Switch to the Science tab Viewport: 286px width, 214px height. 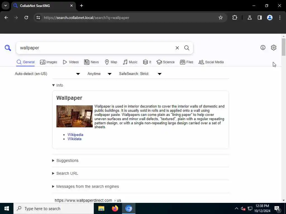(165, 62)
